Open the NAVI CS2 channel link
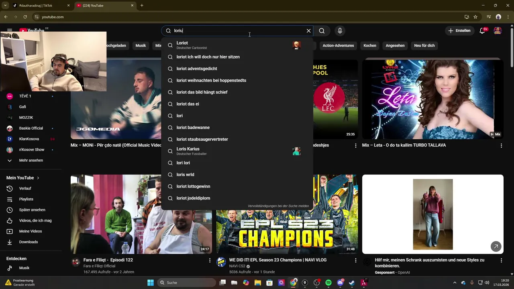This screenshot has height=289, width=514. pyautogui.click(x=237, y=266)
